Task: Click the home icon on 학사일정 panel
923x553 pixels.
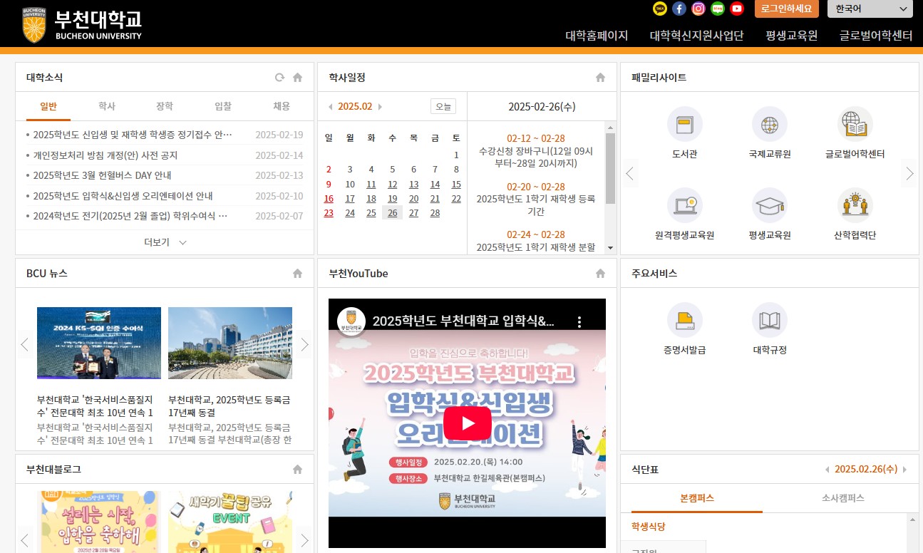Action: 600,77
